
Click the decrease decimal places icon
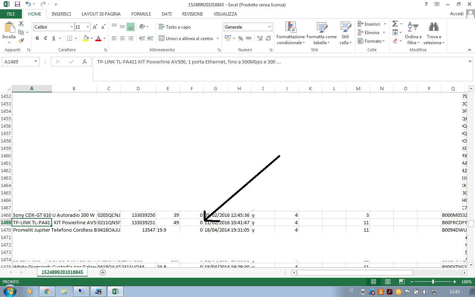tap(269, 38)
